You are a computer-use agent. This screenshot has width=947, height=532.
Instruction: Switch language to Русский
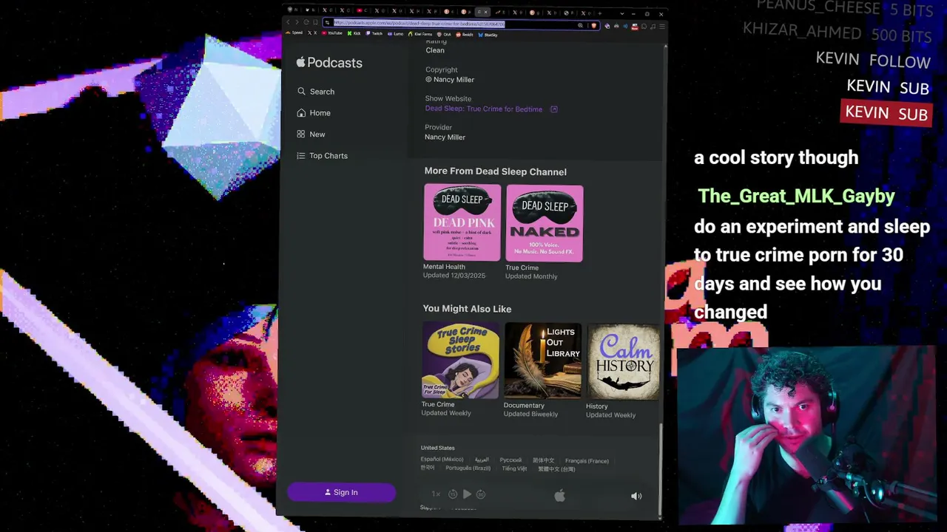tap(510, 460)
